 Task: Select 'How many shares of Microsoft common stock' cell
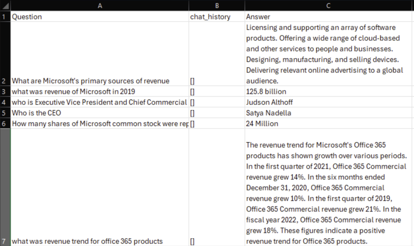pos(100,124)
